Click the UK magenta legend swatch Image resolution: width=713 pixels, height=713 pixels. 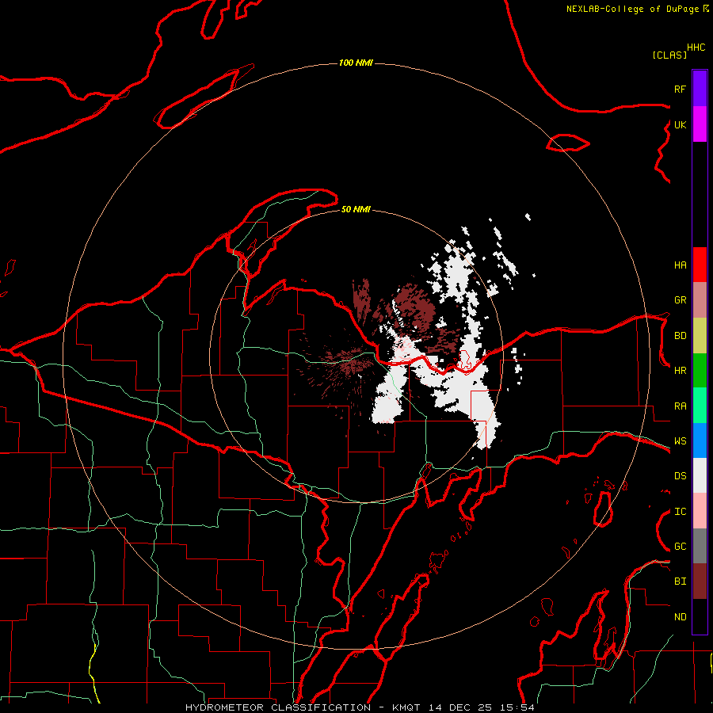[x=700, y=124]
